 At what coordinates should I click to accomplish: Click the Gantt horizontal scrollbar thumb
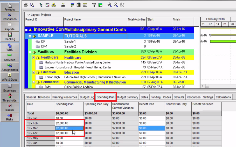click(207, 86)
